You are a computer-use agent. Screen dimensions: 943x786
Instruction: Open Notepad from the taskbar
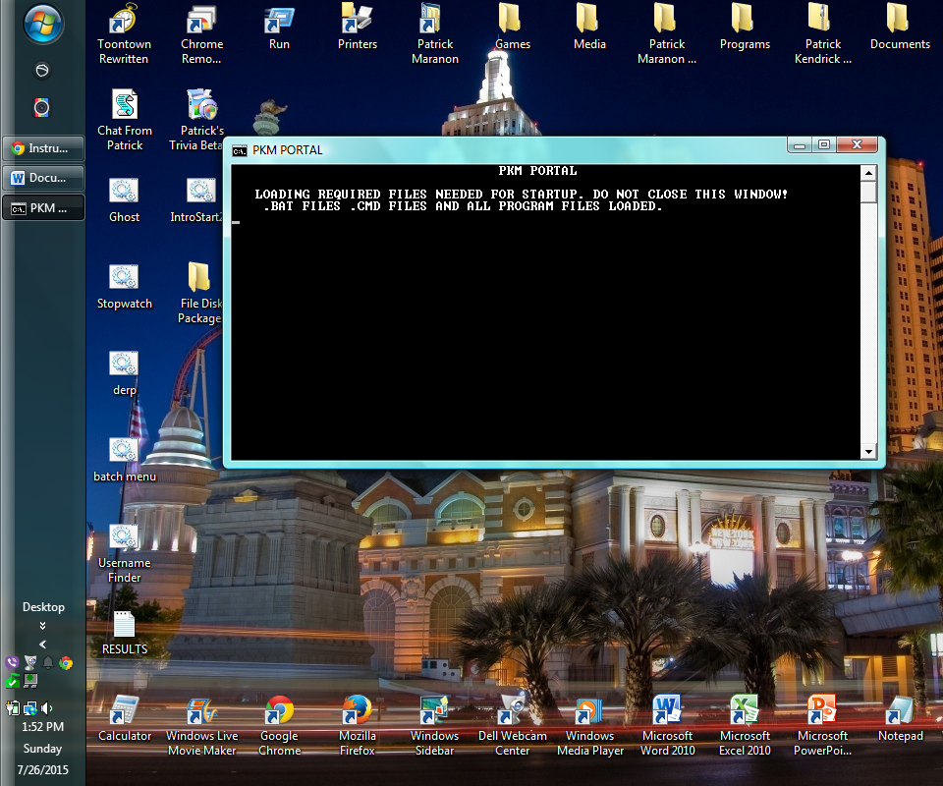[899, 709]
